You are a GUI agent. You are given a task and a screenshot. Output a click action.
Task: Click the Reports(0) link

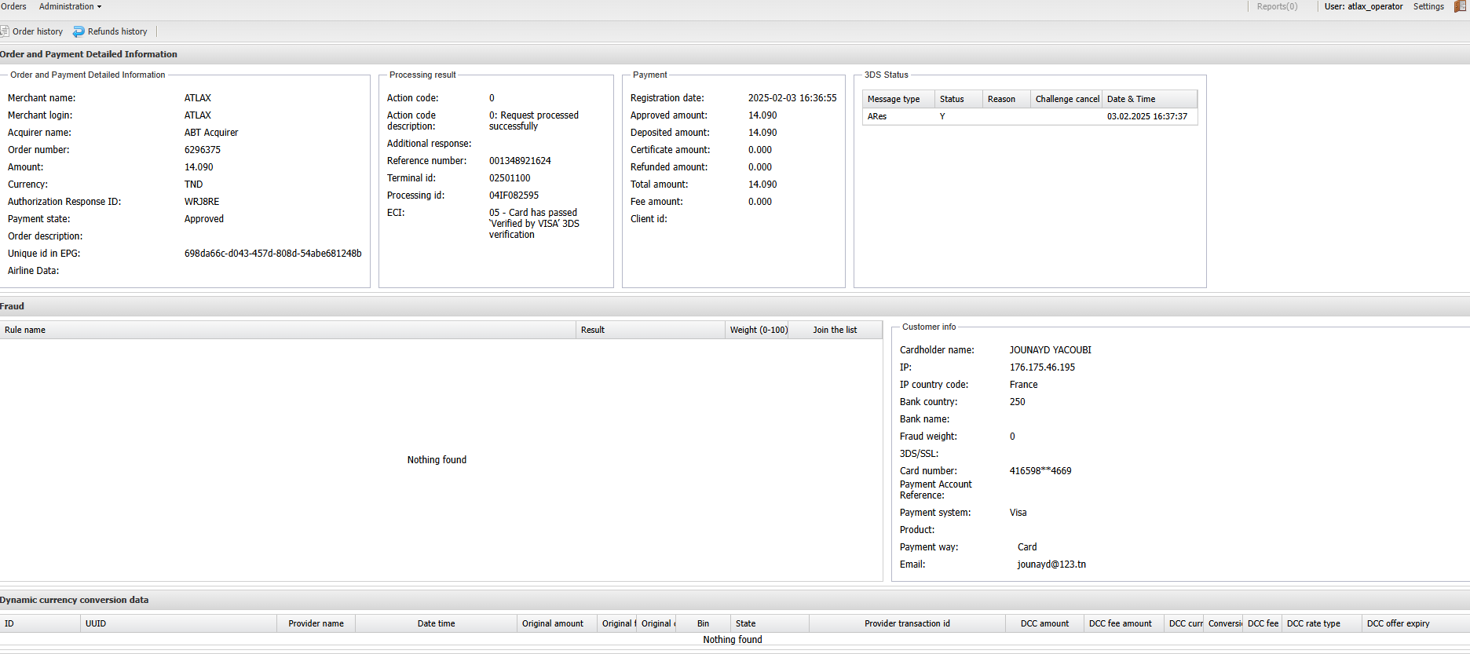[x=1277, y=6]
